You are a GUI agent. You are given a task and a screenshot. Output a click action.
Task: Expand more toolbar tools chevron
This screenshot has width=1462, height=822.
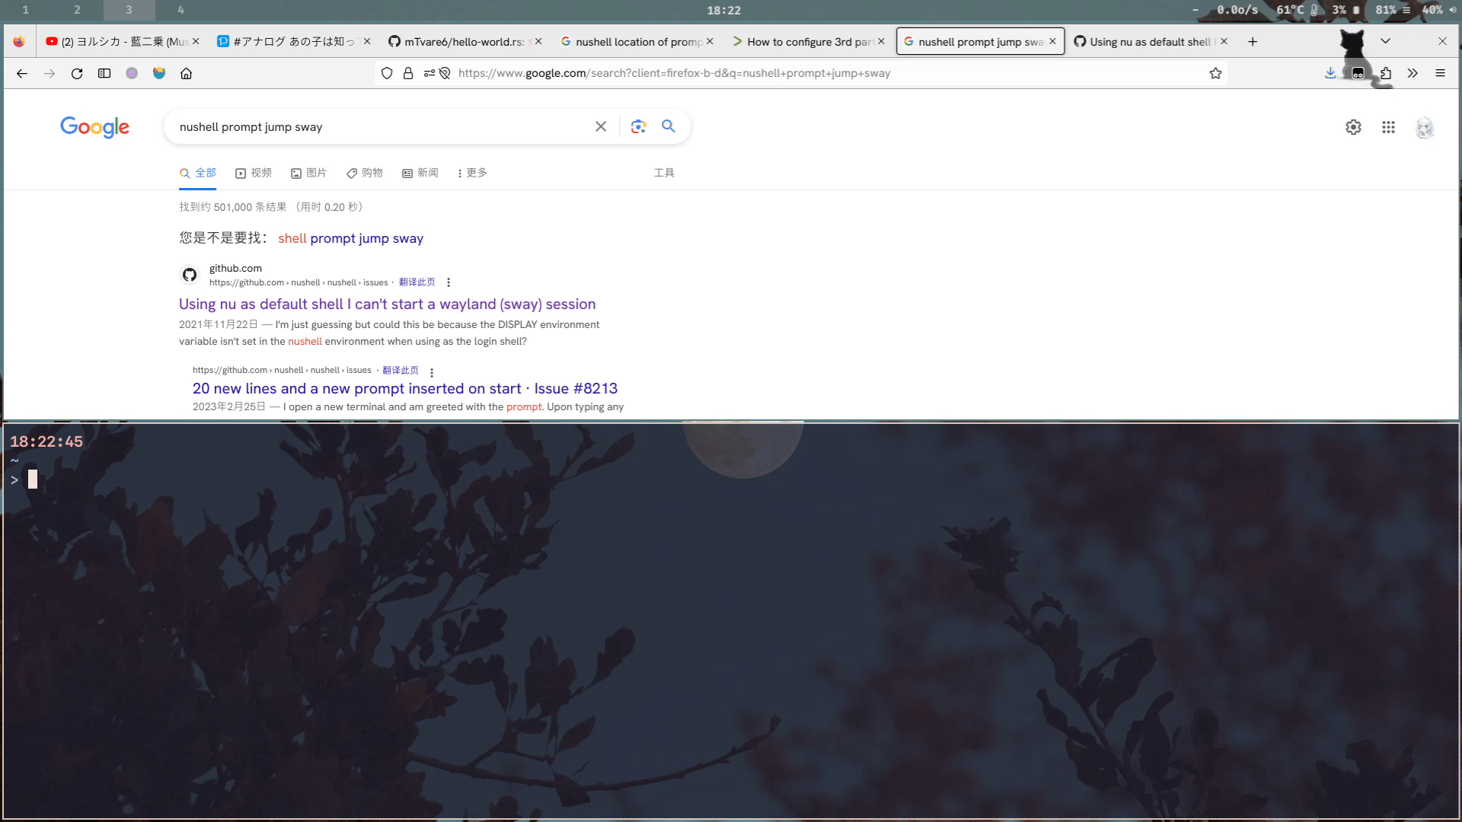click(1413, 73)
